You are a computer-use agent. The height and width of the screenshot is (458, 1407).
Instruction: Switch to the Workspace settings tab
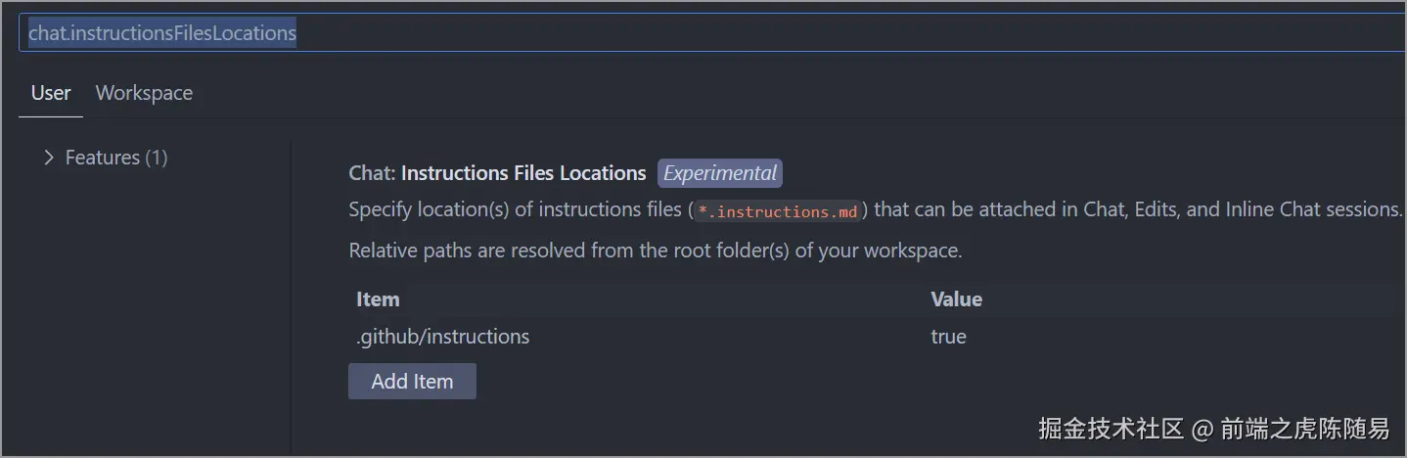pos(144,93)
